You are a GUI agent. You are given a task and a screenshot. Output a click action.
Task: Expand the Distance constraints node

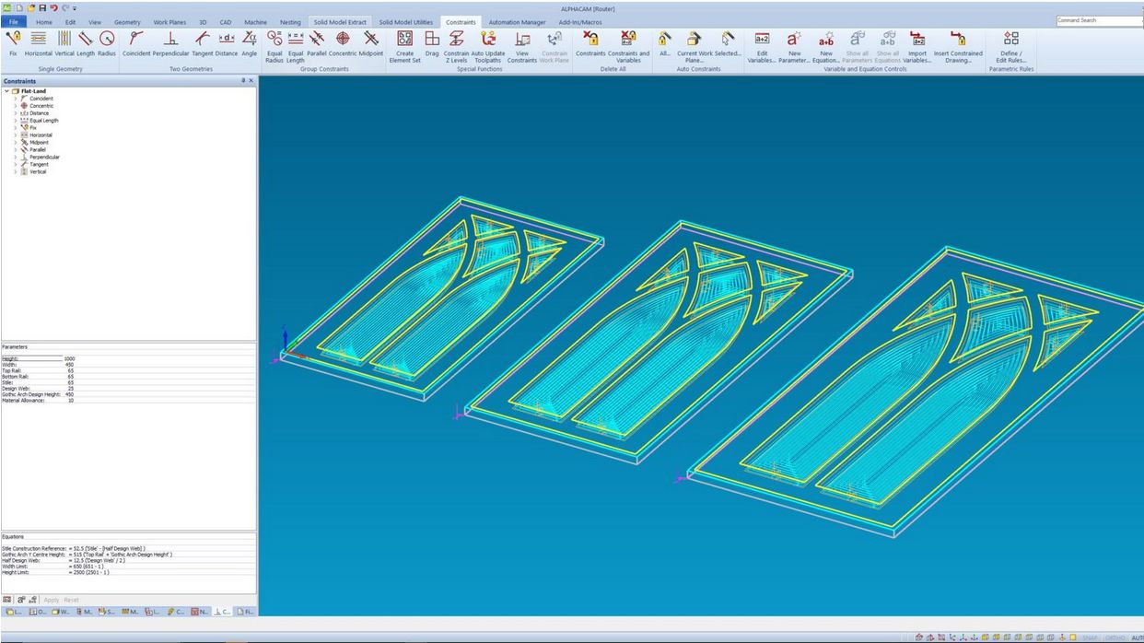click(x=15, y=113)
